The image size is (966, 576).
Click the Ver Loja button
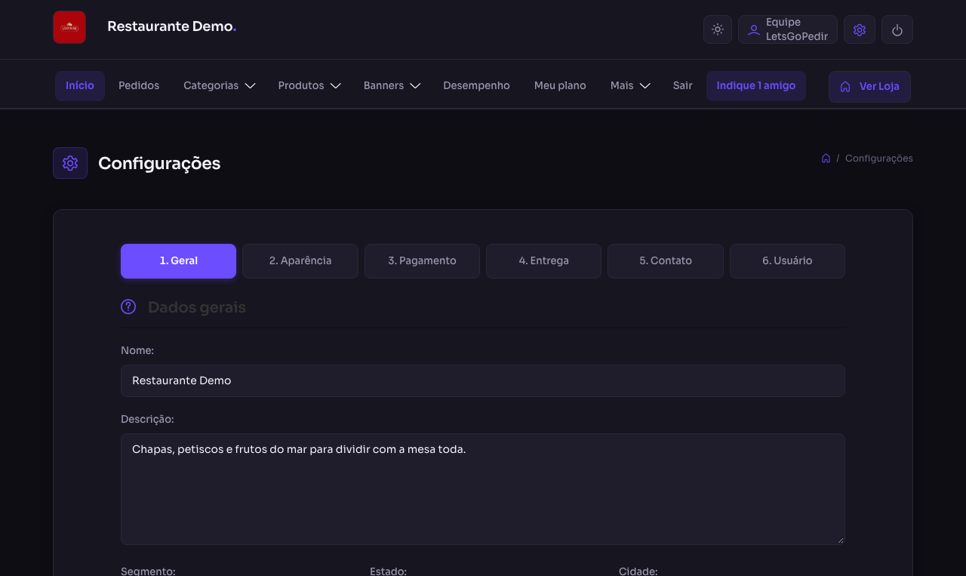pyautogui.click(x=869, y=87)
